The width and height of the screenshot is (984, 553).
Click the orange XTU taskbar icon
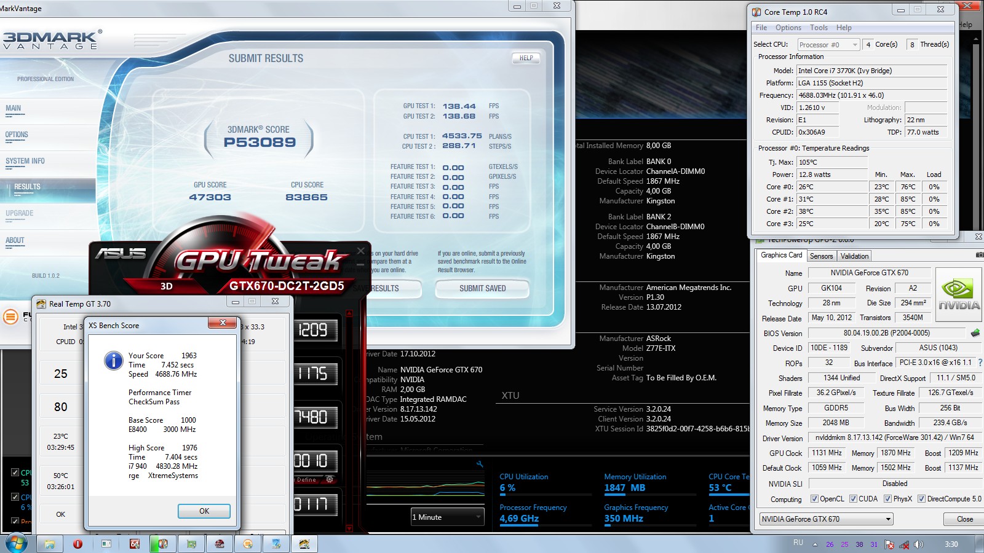tap(248, 544)
